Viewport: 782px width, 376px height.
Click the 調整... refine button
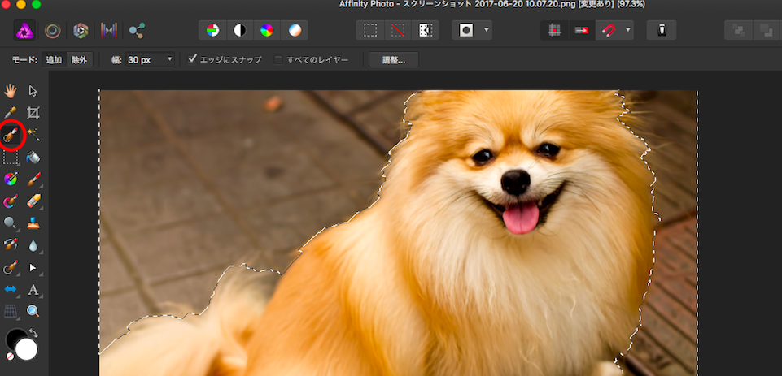pyautogui.click(x=394, y=59)
